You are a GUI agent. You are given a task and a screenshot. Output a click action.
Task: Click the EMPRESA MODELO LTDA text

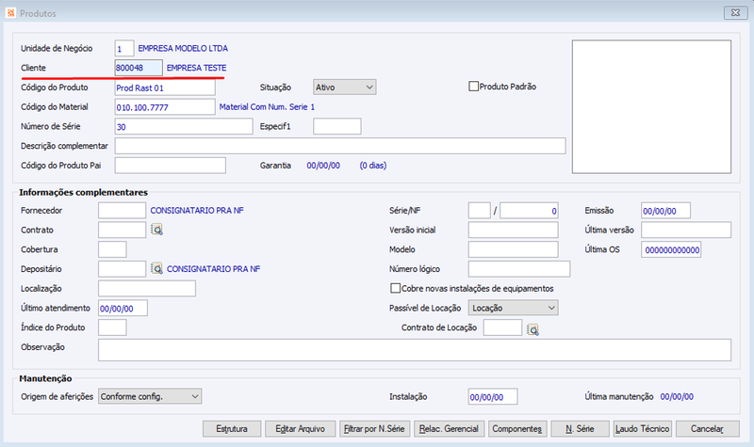(183, 49)
